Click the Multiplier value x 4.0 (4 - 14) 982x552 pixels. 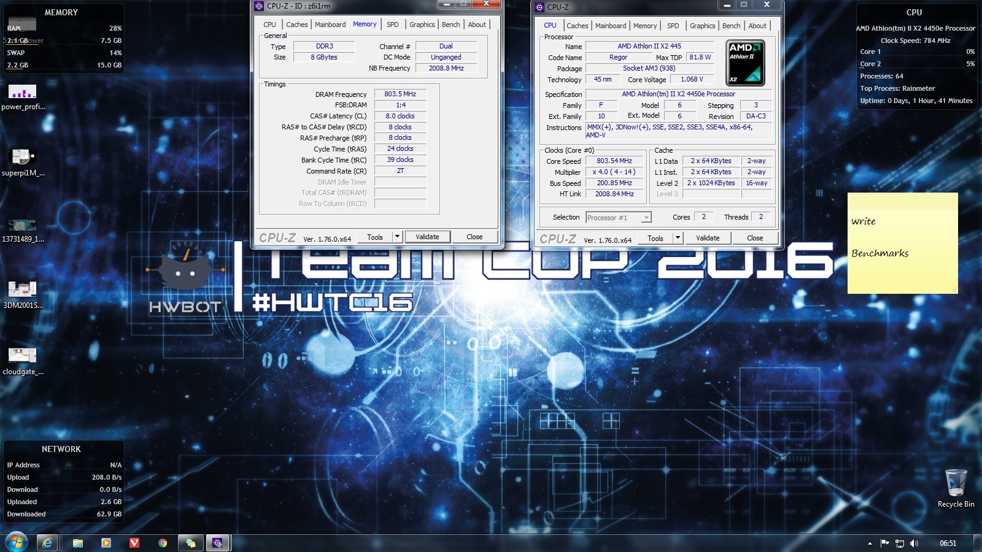click(x=614, y=172)
